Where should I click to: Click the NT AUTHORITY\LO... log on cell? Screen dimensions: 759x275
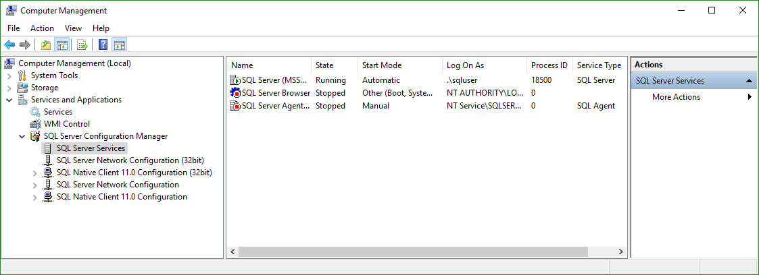485,92
